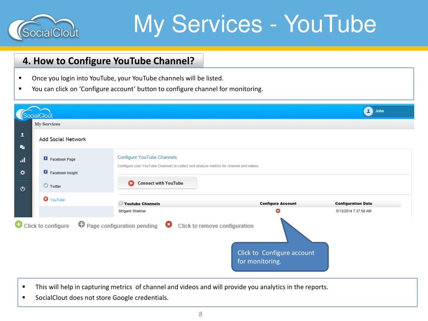
Task: Click the My Services breadcrumb title
Action: [x=47, y=124]
